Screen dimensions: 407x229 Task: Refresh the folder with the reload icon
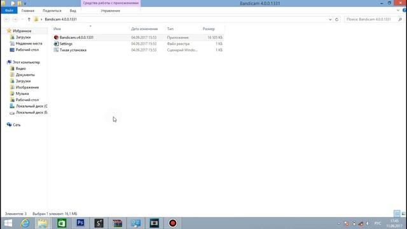click(336, 19)
